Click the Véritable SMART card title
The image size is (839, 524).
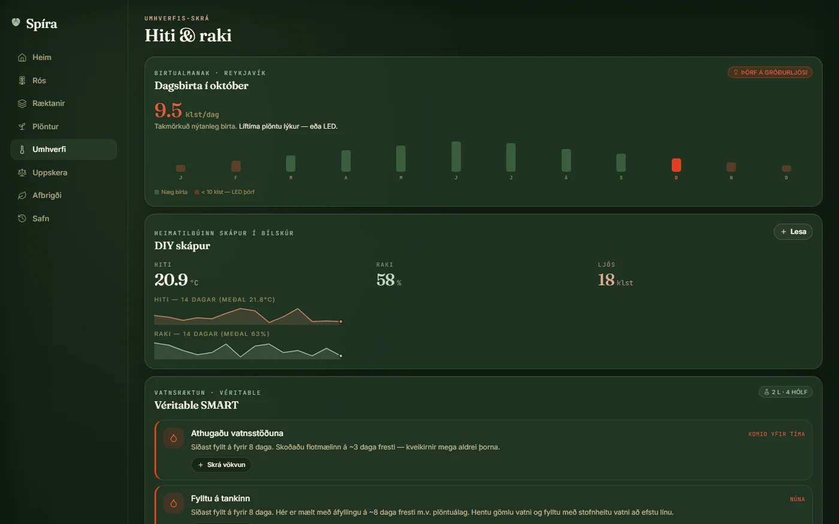coord(197,405)
